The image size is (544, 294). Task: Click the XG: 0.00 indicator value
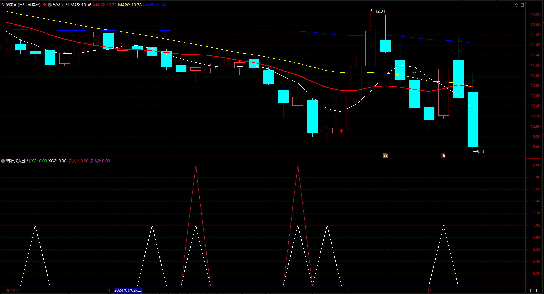tap(39, 161)
